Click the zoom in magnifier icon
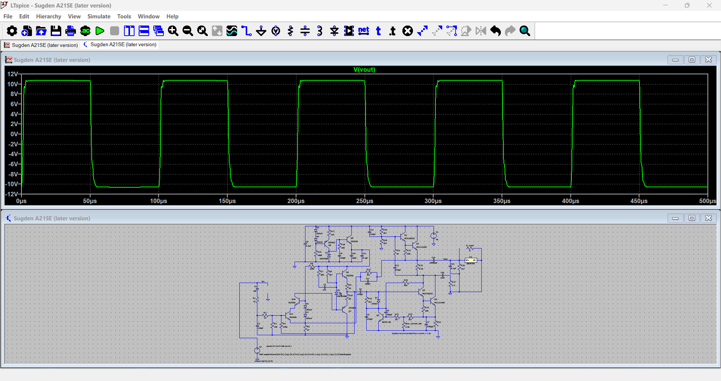Image resolution: width=721 pixels, height=381 pixels. [173, 31]
